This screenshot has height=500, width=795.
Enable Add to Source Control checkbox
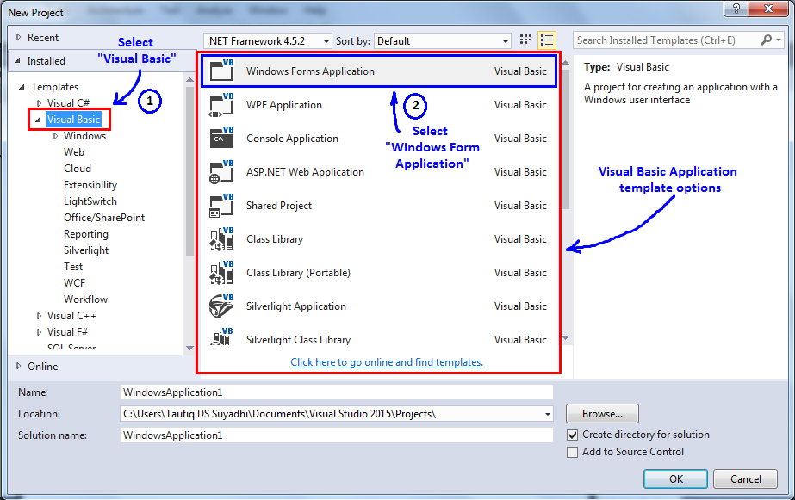pyautogui.click(x=573, y=452)
